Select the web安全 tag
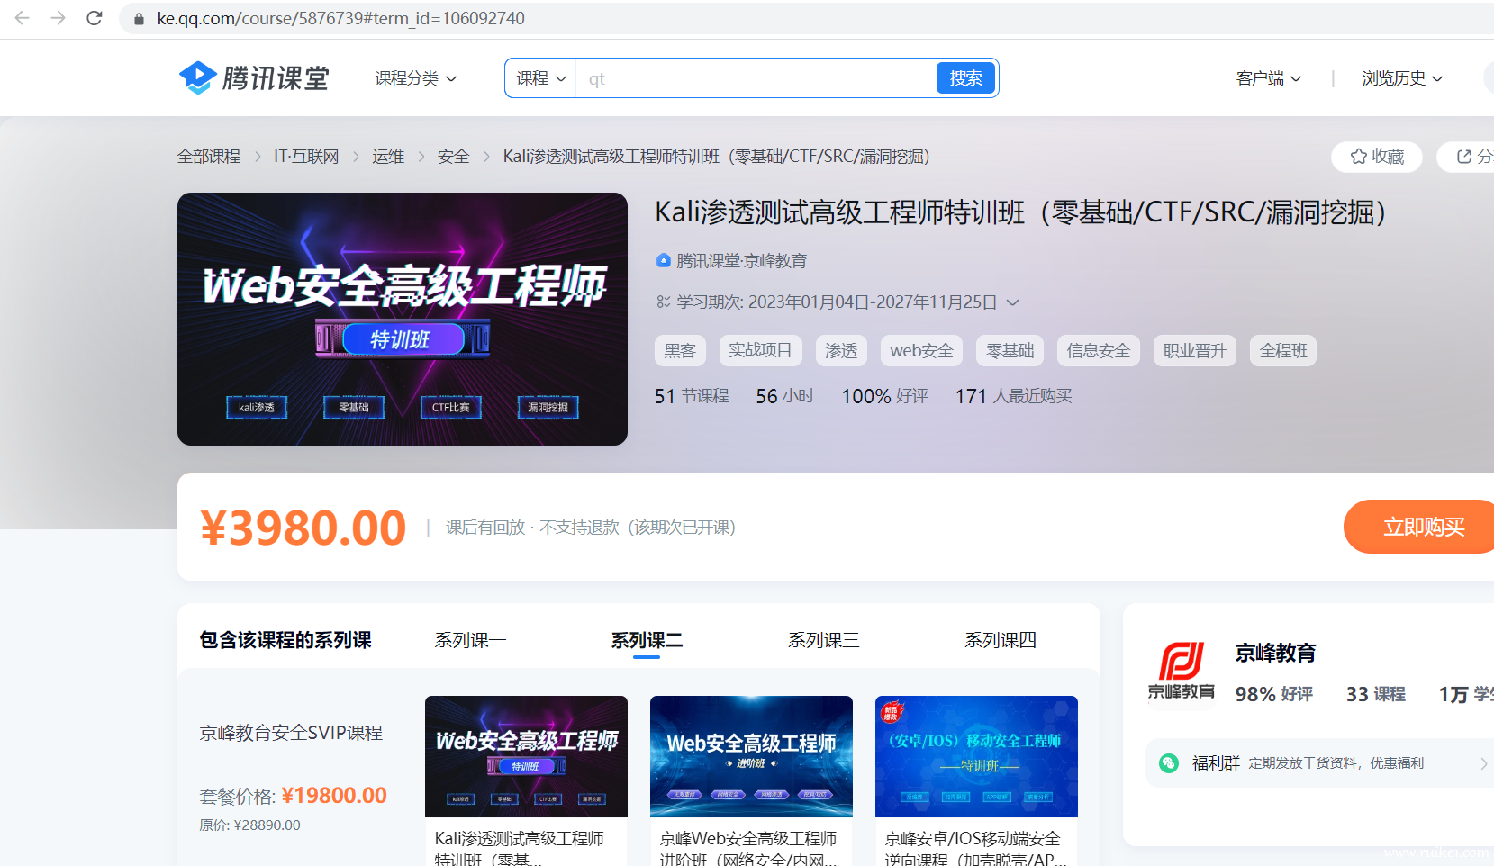1494x866 pixels. tap(921, 350)
